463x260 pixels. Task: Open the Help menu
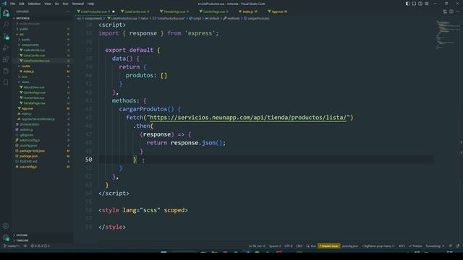90,4
